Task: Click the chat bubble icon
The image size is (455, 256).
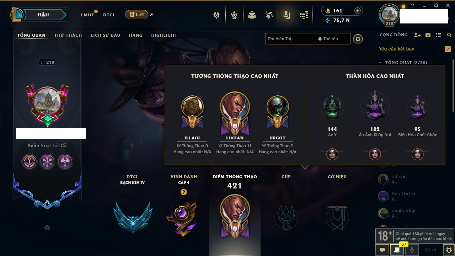Action: tap(382, 250)
